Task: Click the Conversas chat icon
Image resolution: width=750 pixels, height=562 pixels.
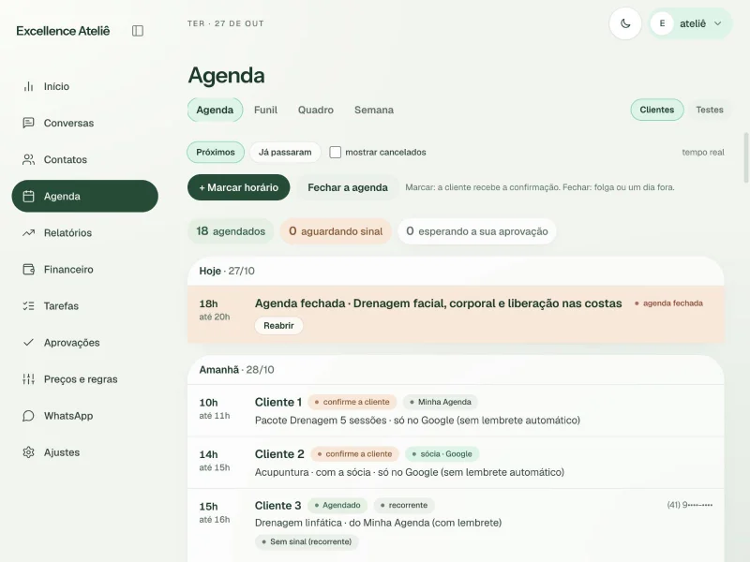Action: (x=29, y=123)
